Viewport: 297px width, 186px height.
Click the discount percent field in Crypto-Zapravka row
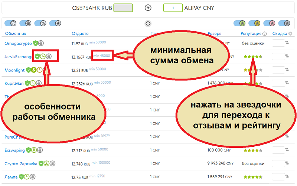[278, 163]
